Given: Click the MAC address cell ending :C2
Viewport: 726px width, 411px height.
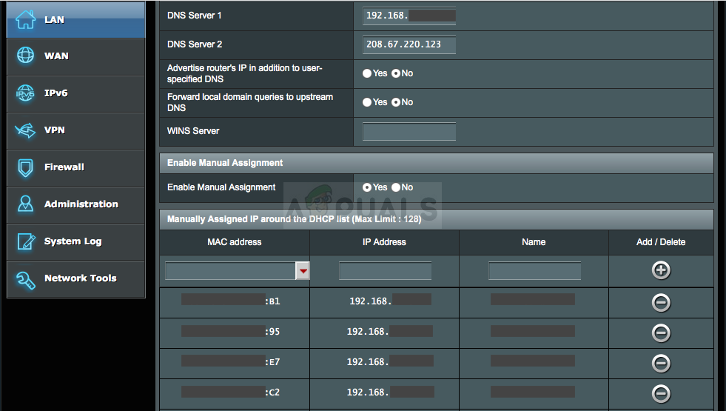Looking at the screenshot, I should coord(235,394).
